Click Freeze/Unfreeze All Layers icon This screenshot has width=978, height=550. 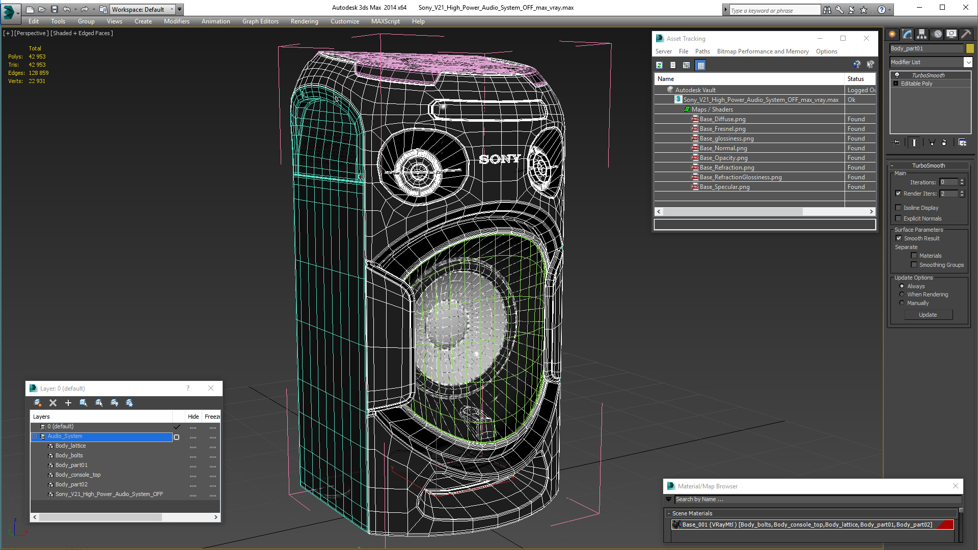[129, 403]
